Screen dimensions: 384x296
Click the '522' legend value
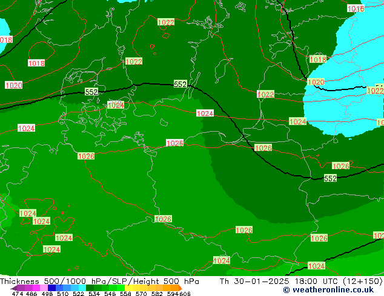coord(78,294)
